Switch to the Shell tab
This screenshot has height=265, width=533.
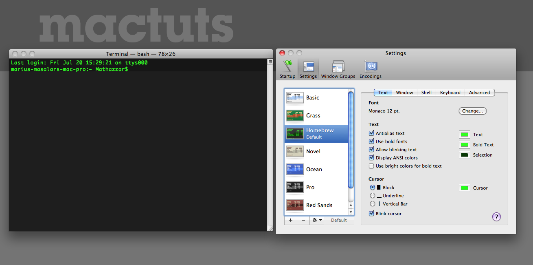coord(427,93)
